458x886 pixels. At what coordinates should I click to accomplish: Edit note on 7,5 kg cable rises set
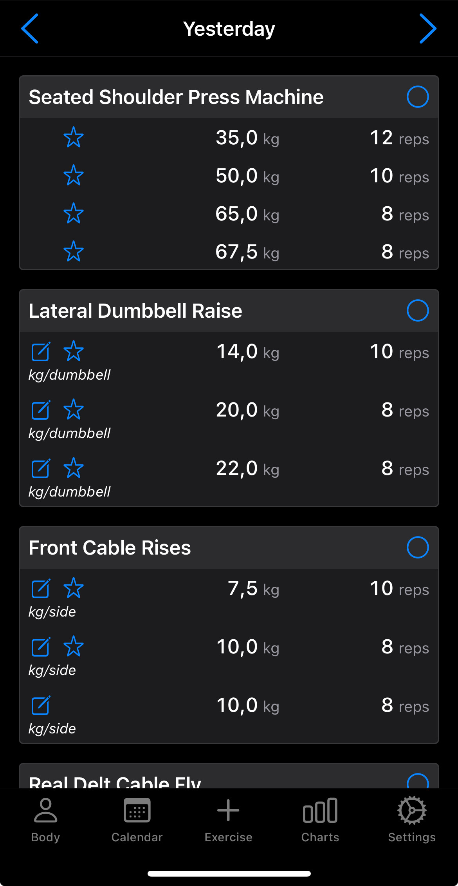tap(41, 588)
